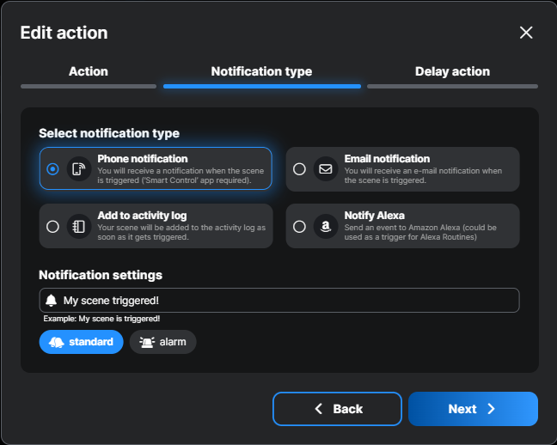Click the bell icon in message field
This screenshot has height=445, width=557.
click(x=52, y=301)
